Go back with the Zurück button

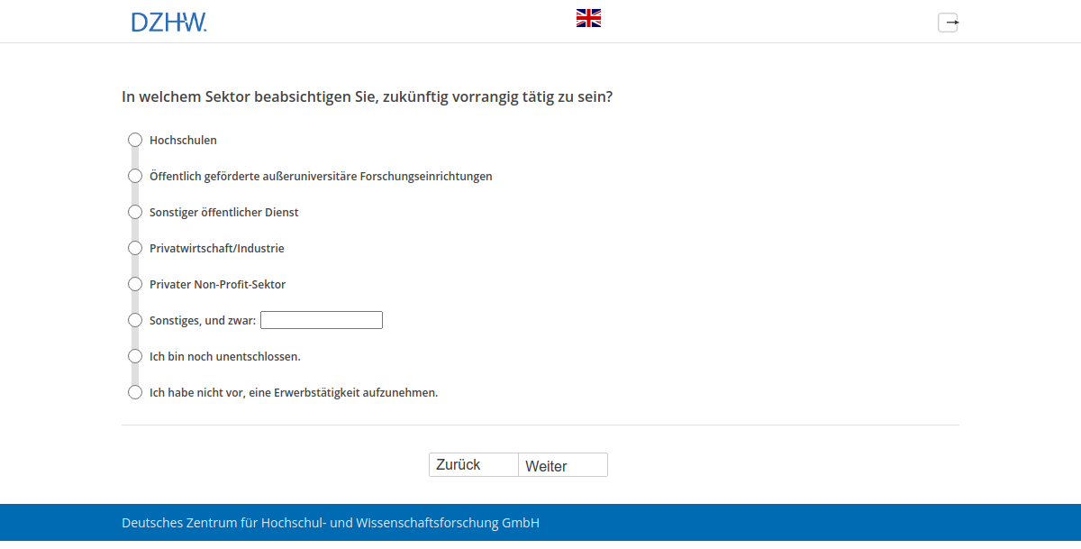coord(473,464)
